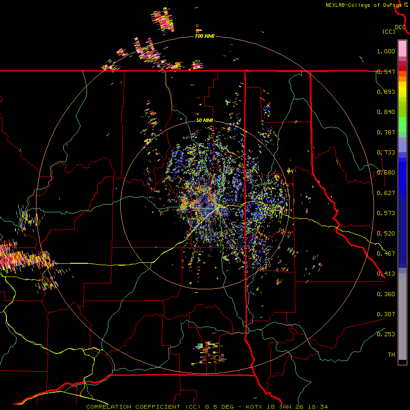This screenshot has width=410, height=410.
Task: Select the 0.733 legend value
Action: click(x=386, y=153)
